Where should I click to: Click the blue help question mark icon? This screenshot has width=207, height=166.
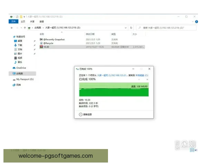[196, 21]
